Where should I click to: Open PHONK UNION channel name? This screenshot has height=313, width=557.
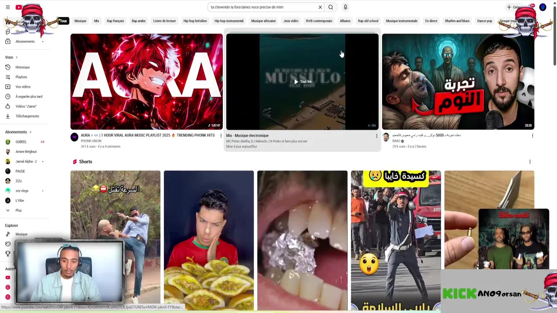[x=91, y=141]
